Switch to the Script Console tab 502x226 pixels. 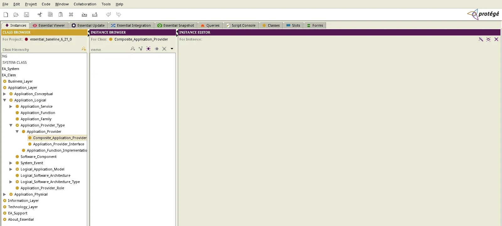click(x=241, y=25)
